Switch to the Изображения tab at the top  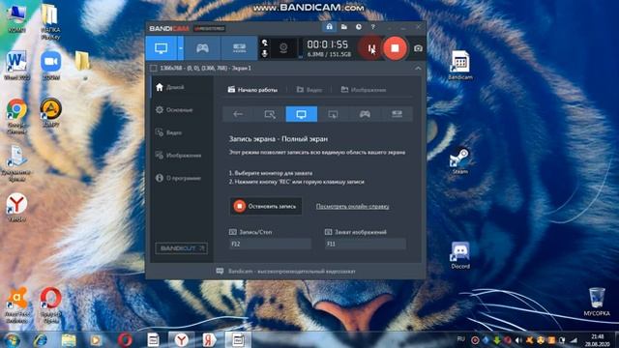click(x=364, y=90)
